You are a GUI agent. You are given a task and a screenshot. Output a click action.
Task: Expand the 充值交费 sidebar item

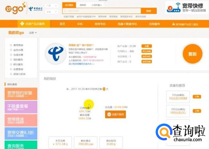tap(17, 55)
